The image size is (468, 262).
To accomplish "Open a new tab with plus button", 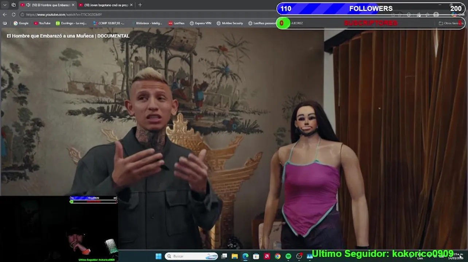I will (x=140, y=5).
